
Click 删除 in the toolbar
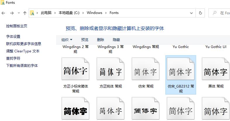pyautogui.click(x=101, y=40)
